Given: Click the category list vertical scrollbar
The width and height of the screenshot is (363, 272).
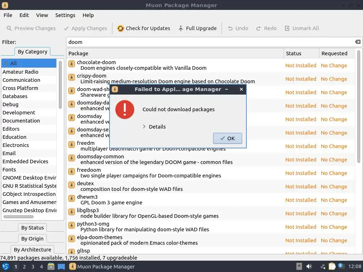Looking at the screenshot, I should 60,85.
